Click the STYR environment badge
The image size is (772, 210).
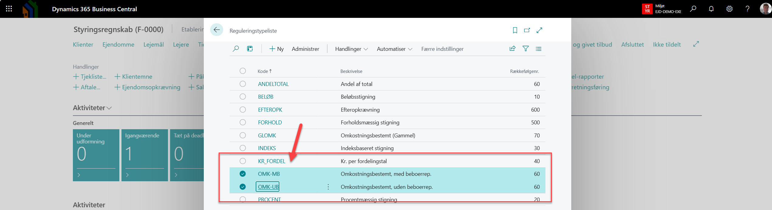tap(647, 9)
